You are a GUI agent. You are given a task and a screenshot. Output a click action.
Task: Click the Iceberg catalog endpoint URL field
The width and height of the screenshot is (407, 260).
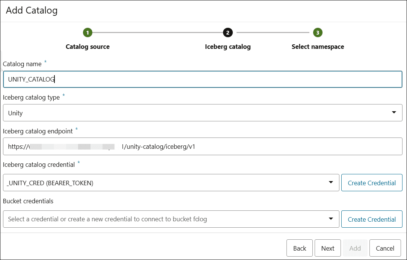(x=203, y=146)
